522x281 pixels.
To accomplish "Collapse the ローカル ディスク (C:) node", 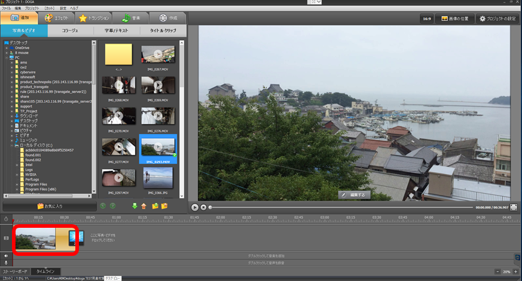I will [x=12, y=145].
